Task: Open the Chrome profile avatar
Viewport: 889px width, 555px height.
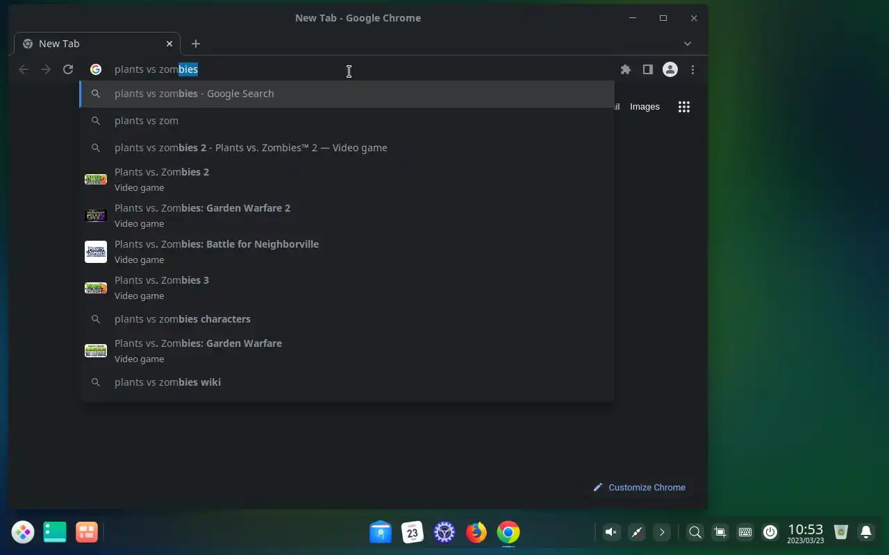Action: [670, 69]
